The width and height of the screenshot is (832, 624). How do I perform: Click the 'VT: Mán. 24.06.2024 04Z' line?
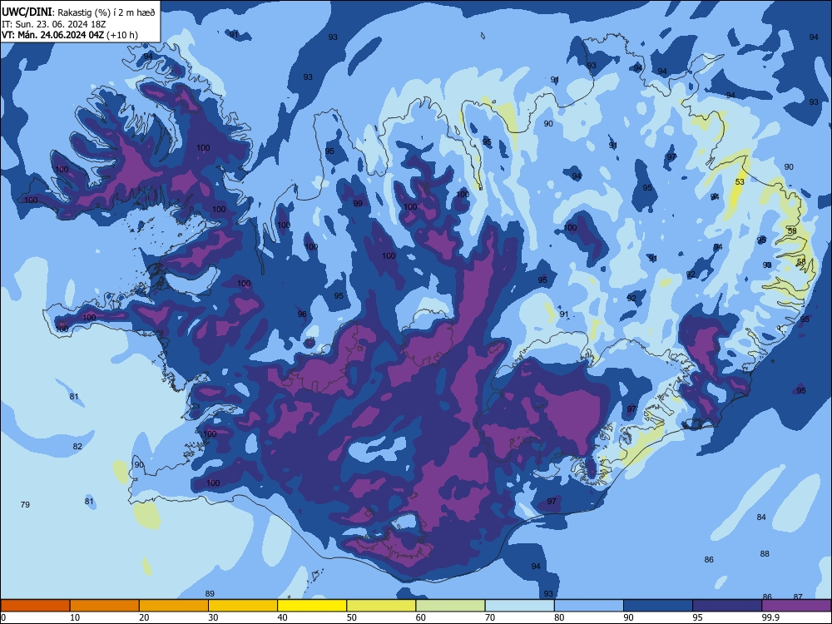[52, 35]
